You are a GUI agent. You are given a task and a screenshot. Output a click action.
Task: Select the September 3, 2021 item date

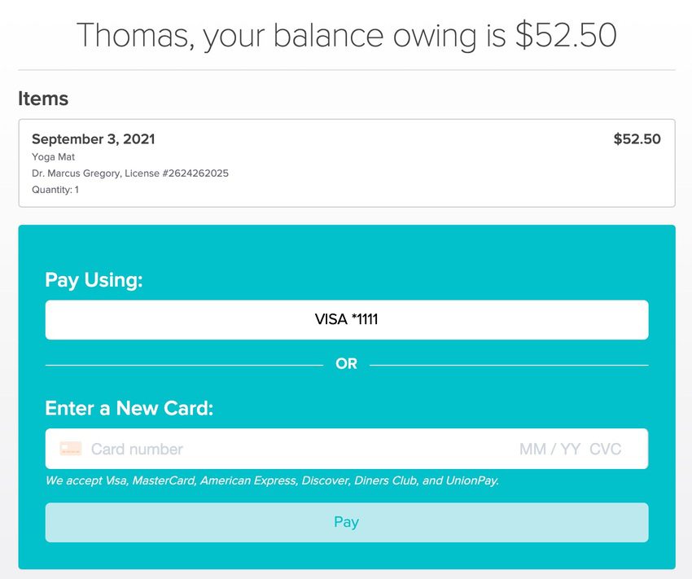click(93, 139)
